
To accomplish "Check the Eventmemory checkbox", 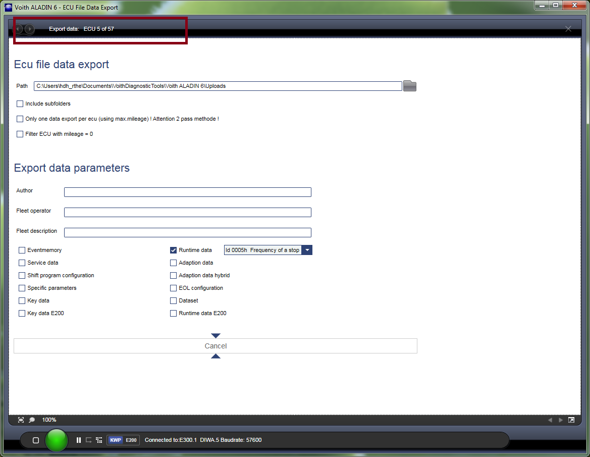I will click(x=22, y=250).
